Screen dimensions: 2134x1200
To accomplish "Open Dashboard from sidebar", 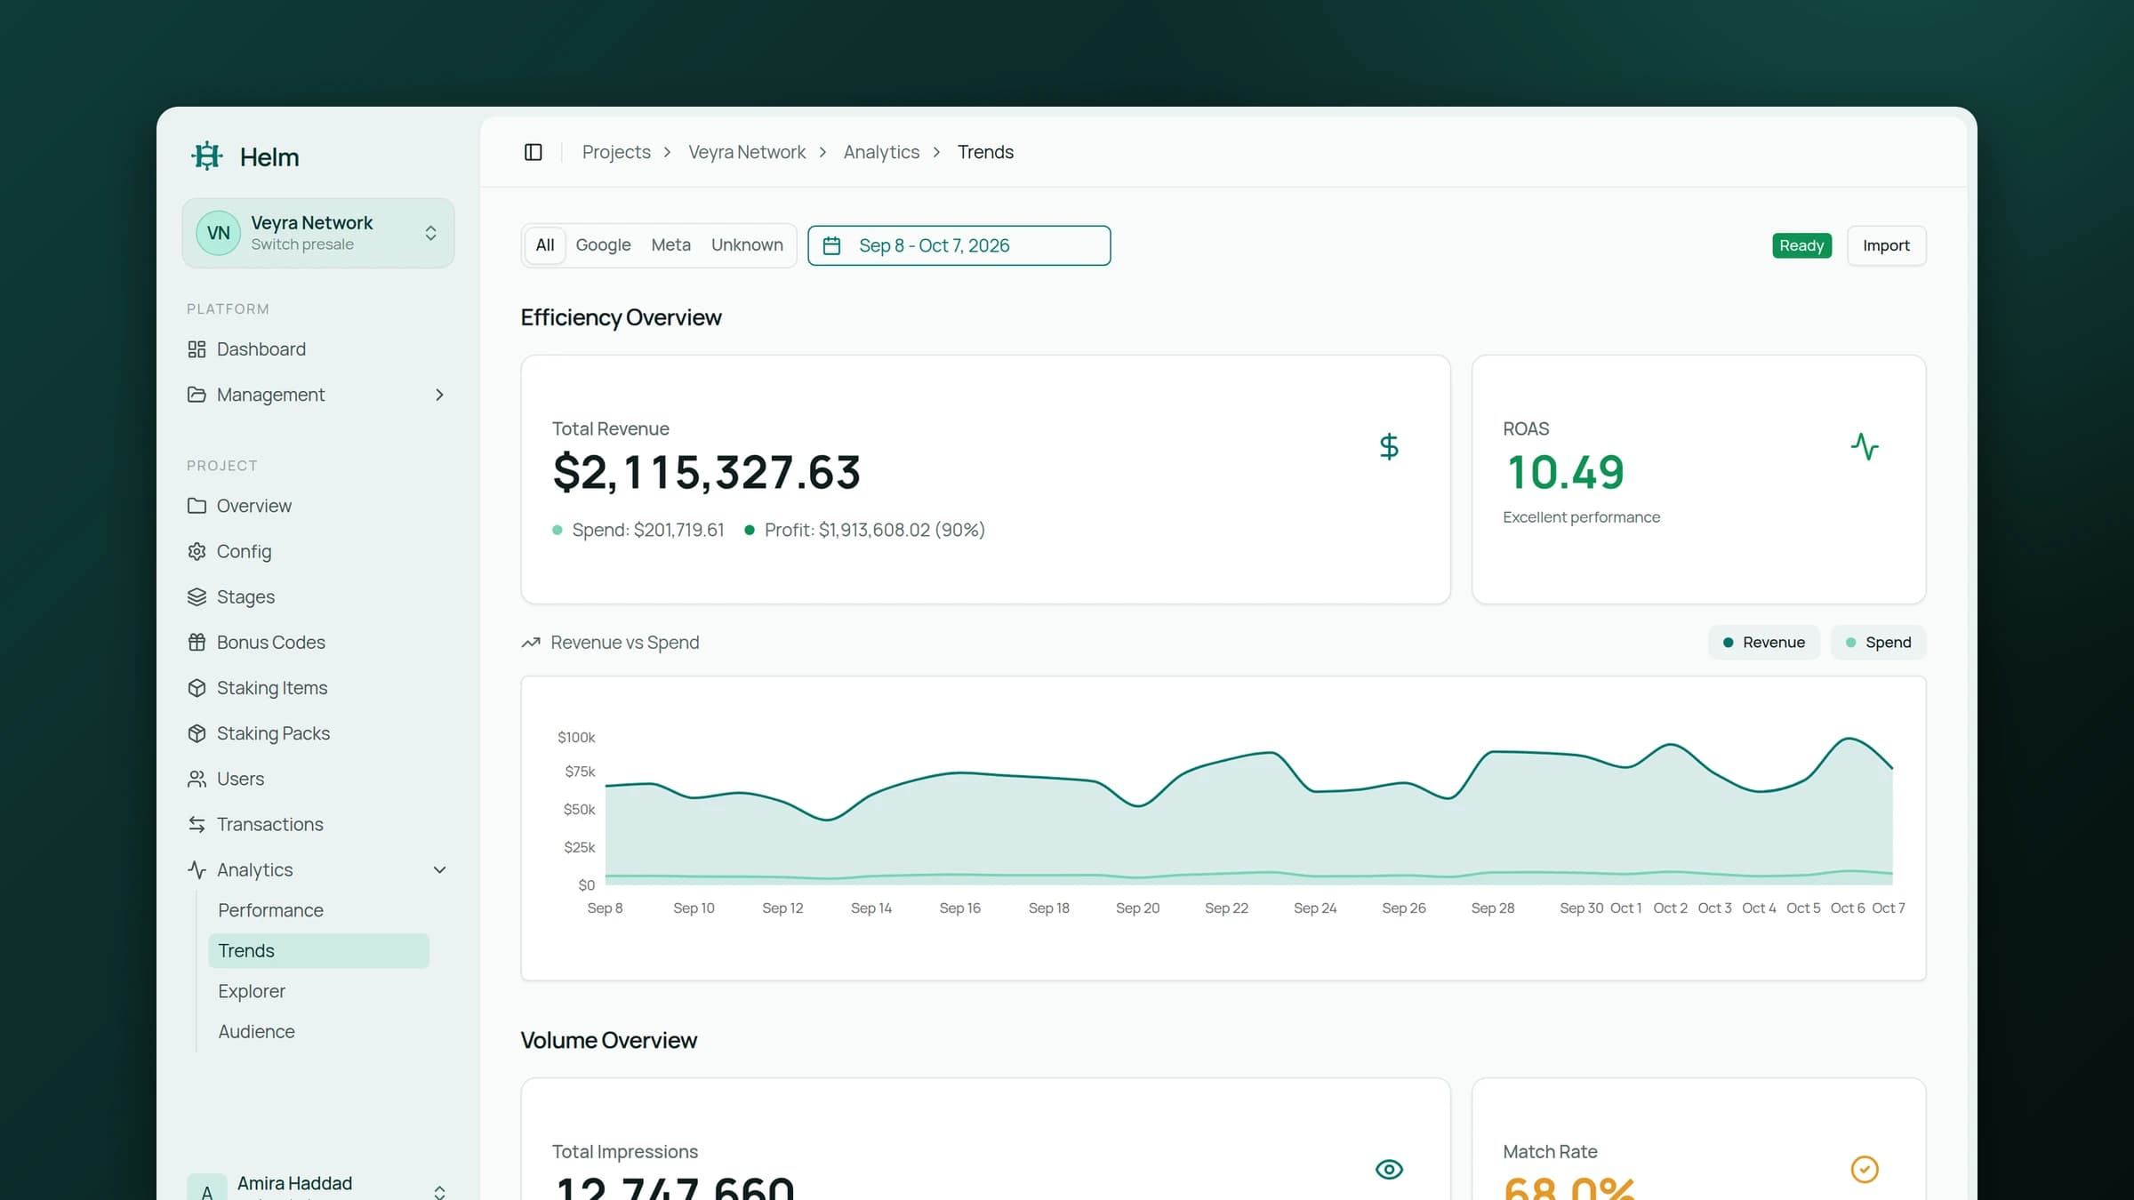I will pos(317,349).
